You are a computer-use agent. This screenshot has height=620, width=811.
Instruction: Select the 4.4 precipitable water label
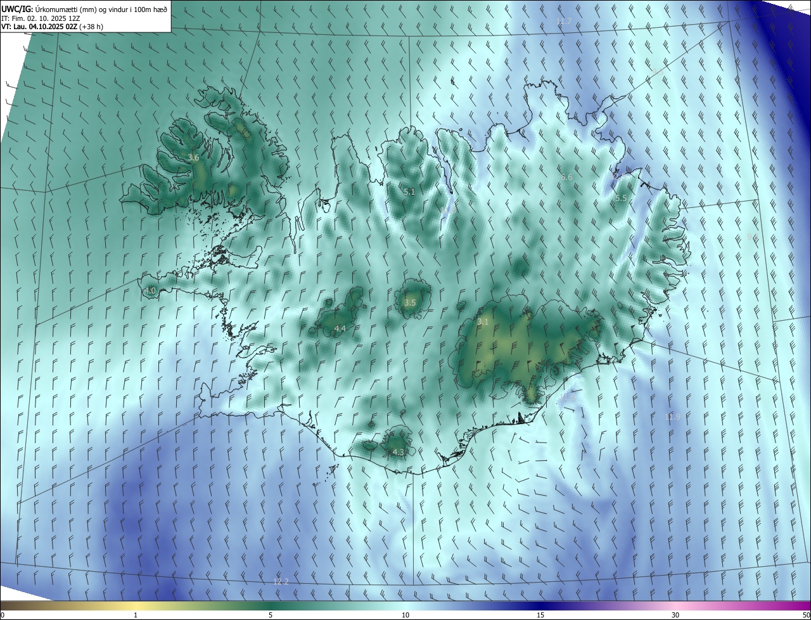[x=340, y=328]
